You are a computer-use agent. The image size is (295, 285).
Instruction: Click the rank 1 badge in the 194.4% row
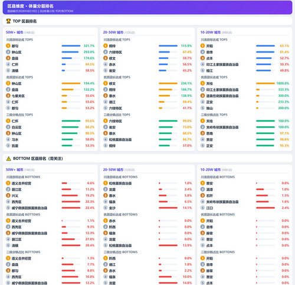8,83
